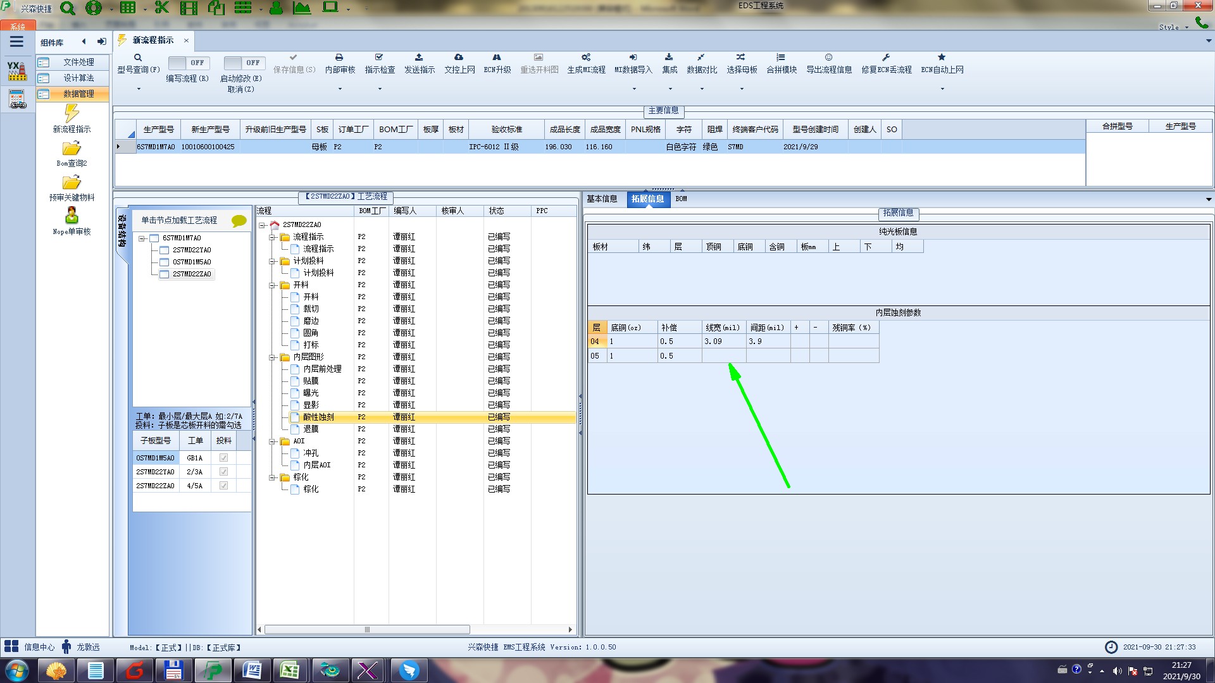
Task: Collapse the 内层图形 folder node
Action: point(272,357)
